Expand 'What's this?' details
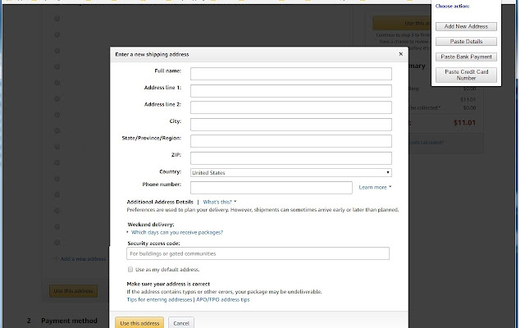 220,201
